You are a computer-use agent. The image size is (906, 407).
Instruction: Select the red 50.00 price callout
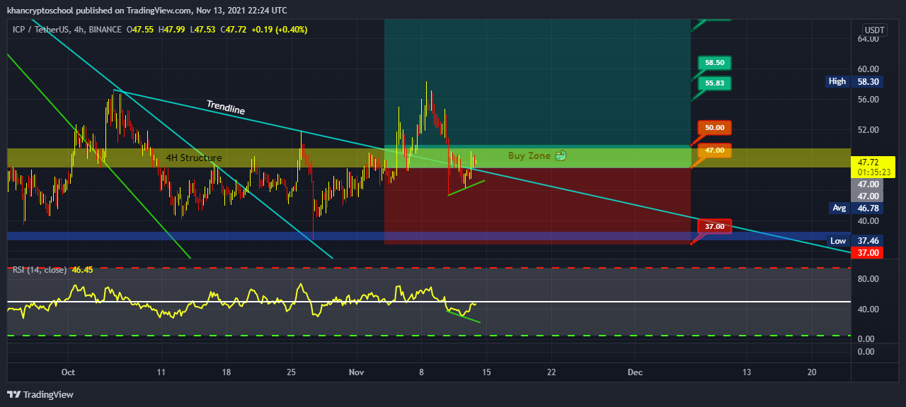click(x=715, y=128)
